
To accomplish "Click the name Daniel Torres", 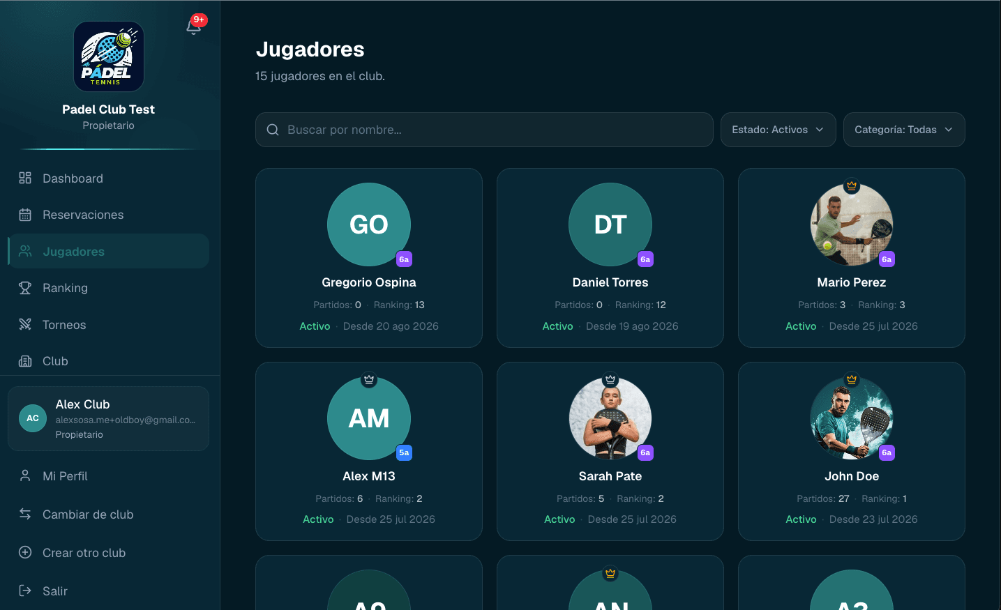I will (610, 282).
